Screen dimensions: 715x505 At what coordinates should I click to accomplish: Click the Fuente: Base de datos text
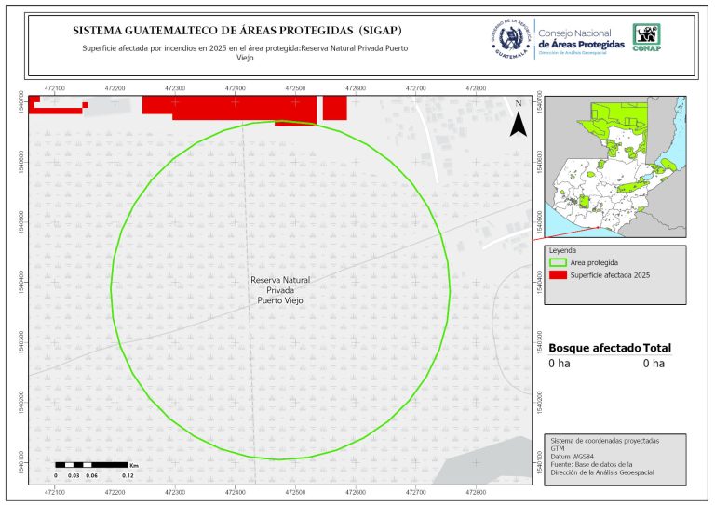pyautogui.click(x=591, y=463)
